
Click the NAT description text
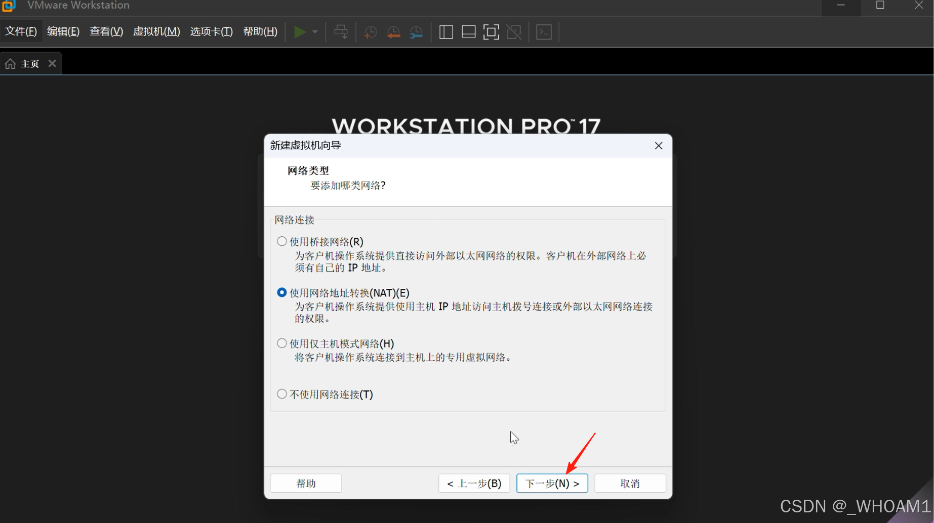pos(473,313)
